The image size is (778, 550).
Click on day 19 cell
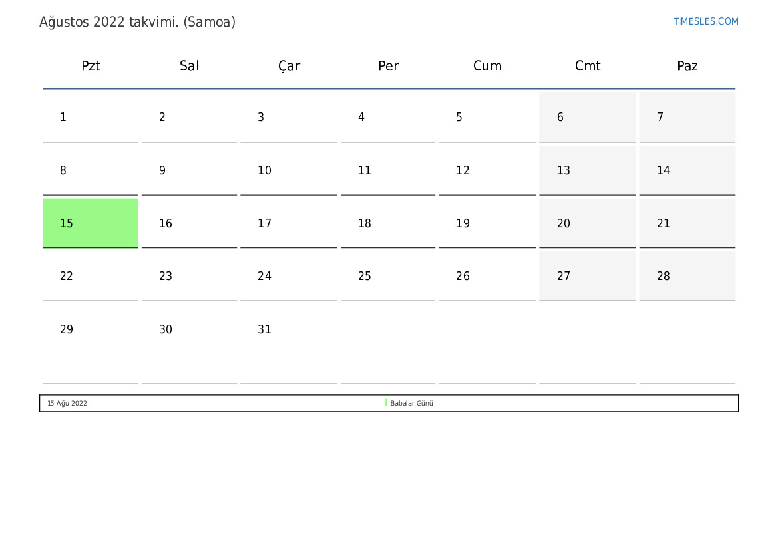(487, 223)
